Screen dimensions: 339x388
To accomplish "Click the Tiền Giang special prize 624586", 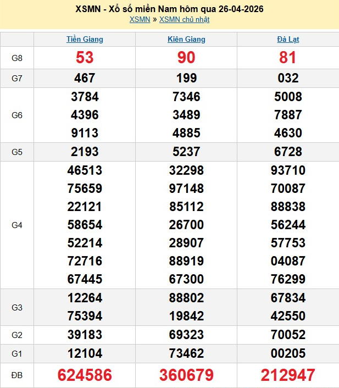I will pyautogui.click(x=85, y=375).
